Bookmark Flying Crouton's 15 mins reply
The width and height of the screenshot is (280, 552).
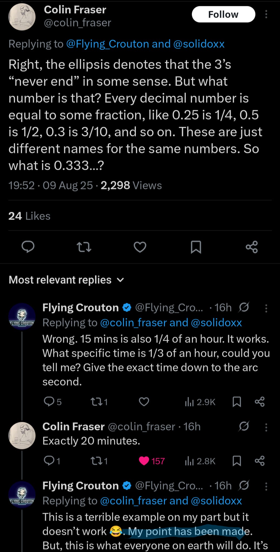[x=237, y=402]
